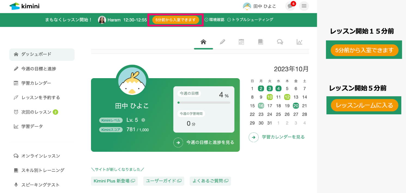
Task: Select October 12 on the calendar
Action: tap(287, 97)
